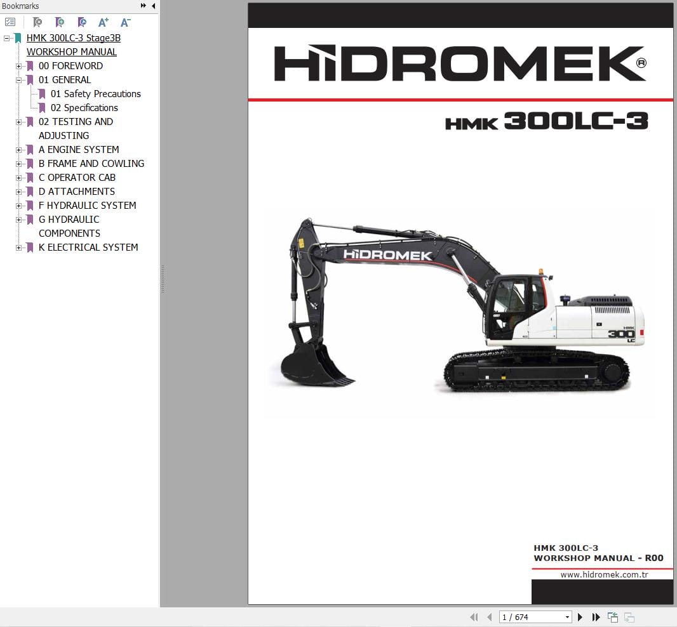This screenshot has width=677, height=627.
Task: Click the page number input field
Action: click(527, 616)
